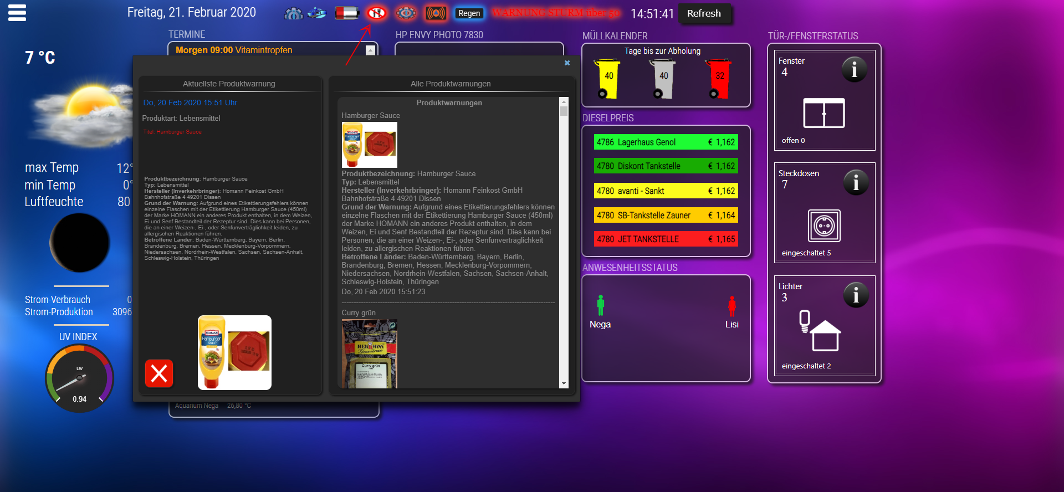
Task: Open the Steckdosen info icon
Action: [x=856, y=182]
